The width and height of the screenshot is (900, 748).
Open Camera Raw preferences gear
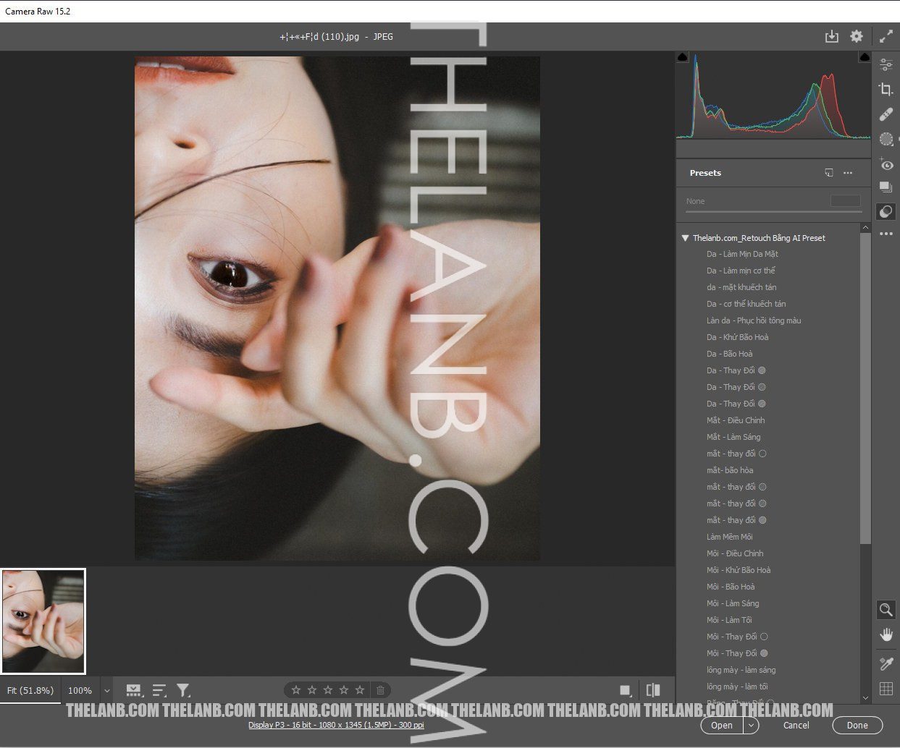point(857,36)
